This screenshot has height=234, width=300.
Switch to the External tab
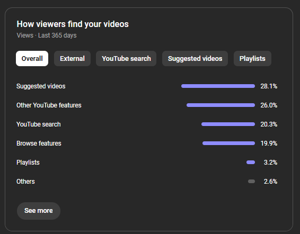click(x=72, y=58)
